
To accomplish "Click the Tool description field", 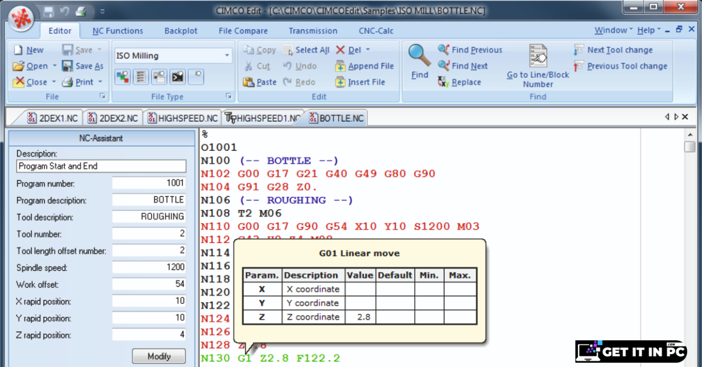I will point(149,217).
